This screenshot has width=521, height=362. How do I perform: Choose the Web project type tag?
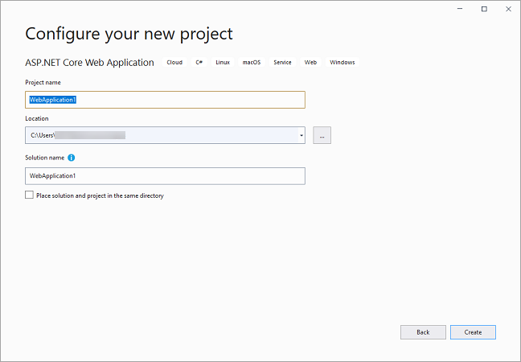310,63
